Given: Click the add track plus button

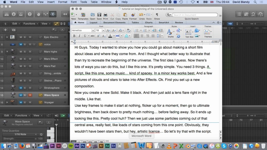Looking at the screenshot, I should tap(5, 30).
